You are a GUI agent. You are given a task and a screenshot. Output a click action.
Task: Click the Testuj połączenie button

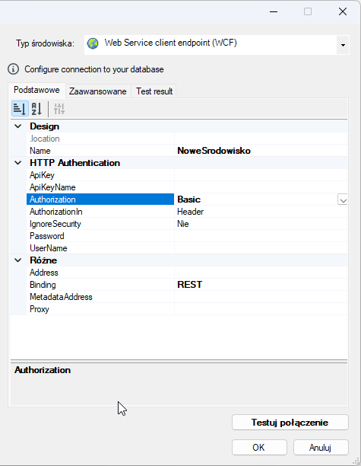(290, 423)
